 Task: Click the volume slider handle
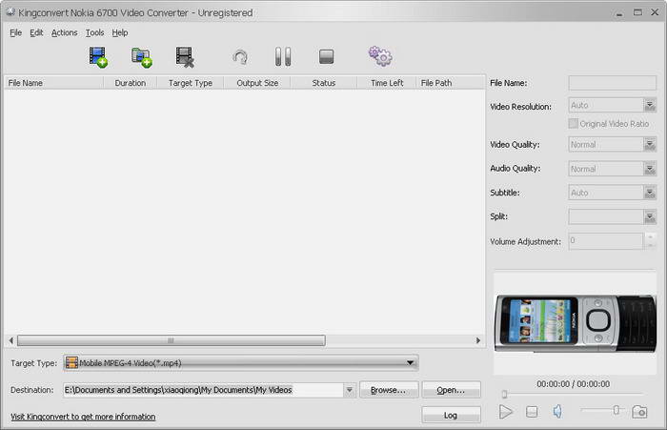coord(616,410)
